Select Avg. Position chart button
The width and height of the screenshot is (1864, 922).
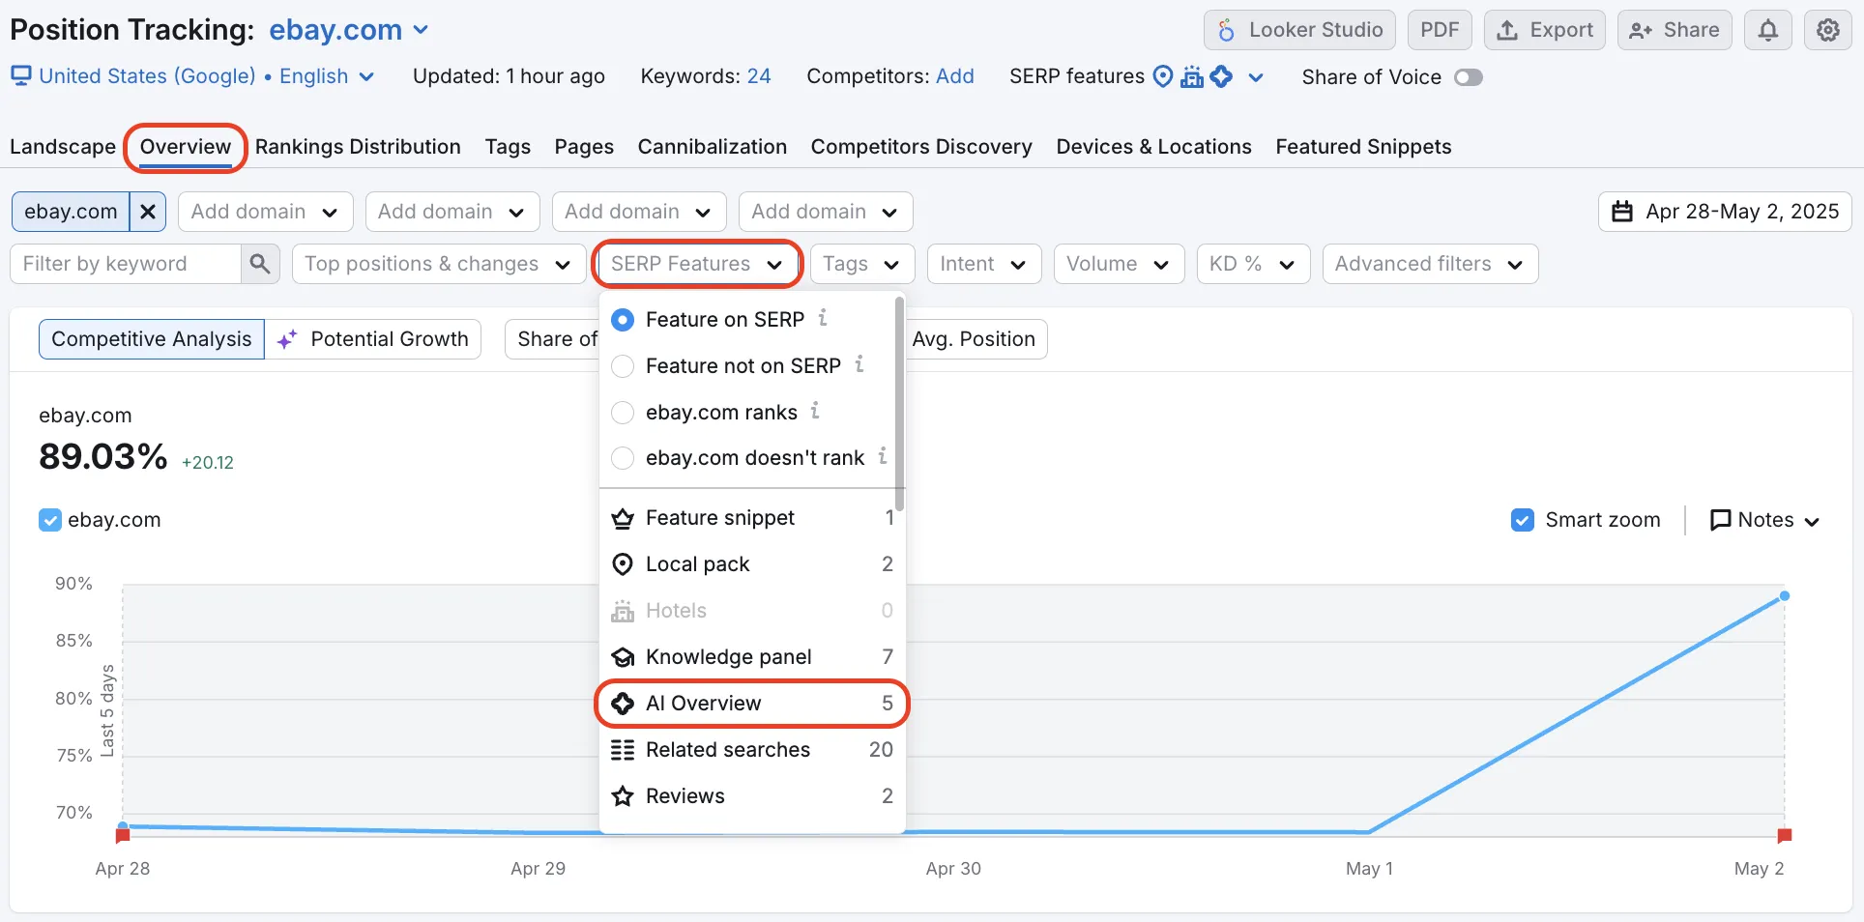point(974,339)
